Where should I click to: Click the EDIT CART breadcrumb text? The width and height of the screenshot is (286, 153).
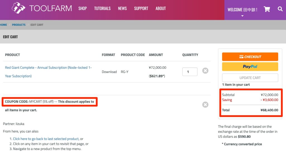37,25
